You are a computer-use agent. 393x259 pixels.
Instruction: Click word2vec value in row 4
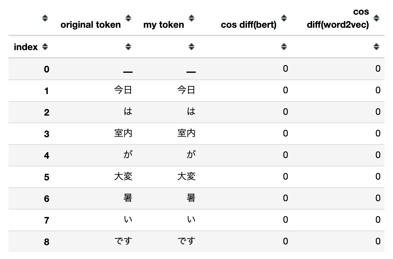tap(378, 155)
